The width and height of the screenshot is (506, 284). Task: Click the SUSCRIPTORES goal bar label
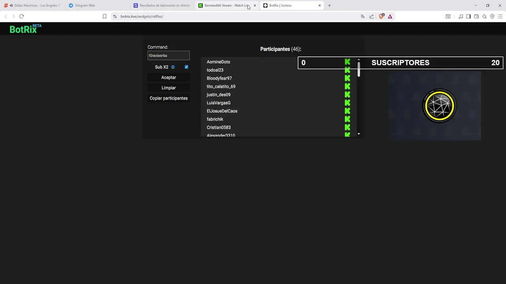coord(400,63)
